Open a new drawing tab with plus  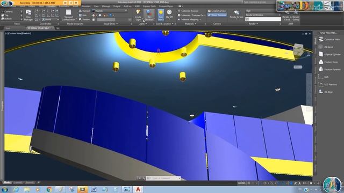pos(58,28)
